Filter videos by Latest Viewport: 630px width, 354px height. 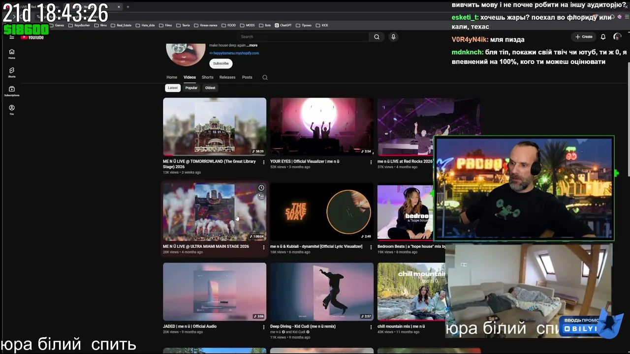pyautogui.click(x=173, y=88)
